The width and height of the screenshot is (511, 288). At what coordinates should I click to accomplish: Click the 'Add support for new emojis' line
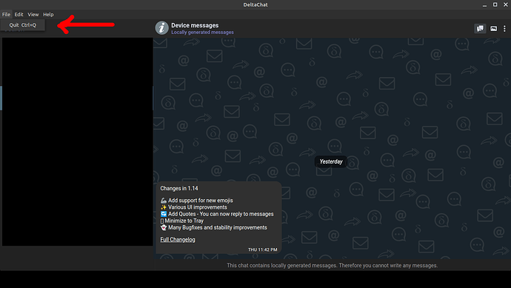click(196, 201)
